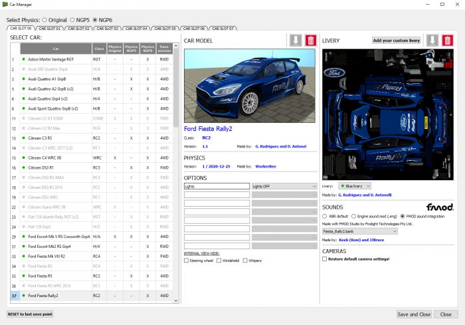Screen dimensions: 465x325
Task: Click the fmod logo
Action: coord(440,207)
